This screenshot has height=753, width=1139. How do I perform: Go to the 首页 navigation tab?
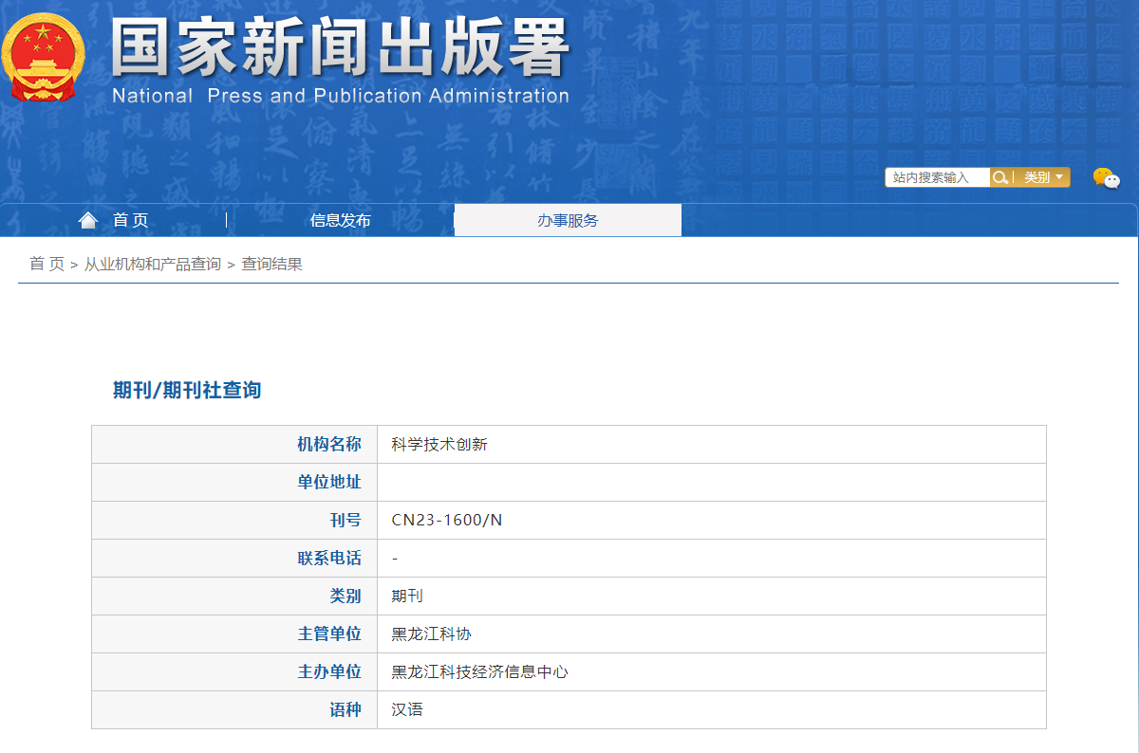coord(131,220)
